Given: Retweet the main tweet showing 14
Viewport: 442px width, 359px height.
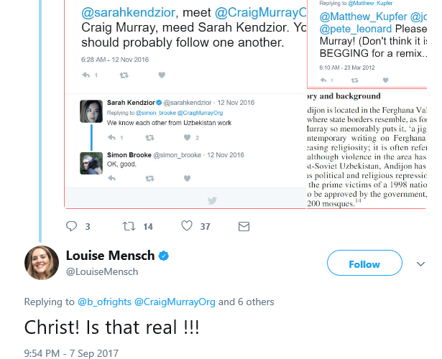Looking at the screenshot, I should click(129, 226).
